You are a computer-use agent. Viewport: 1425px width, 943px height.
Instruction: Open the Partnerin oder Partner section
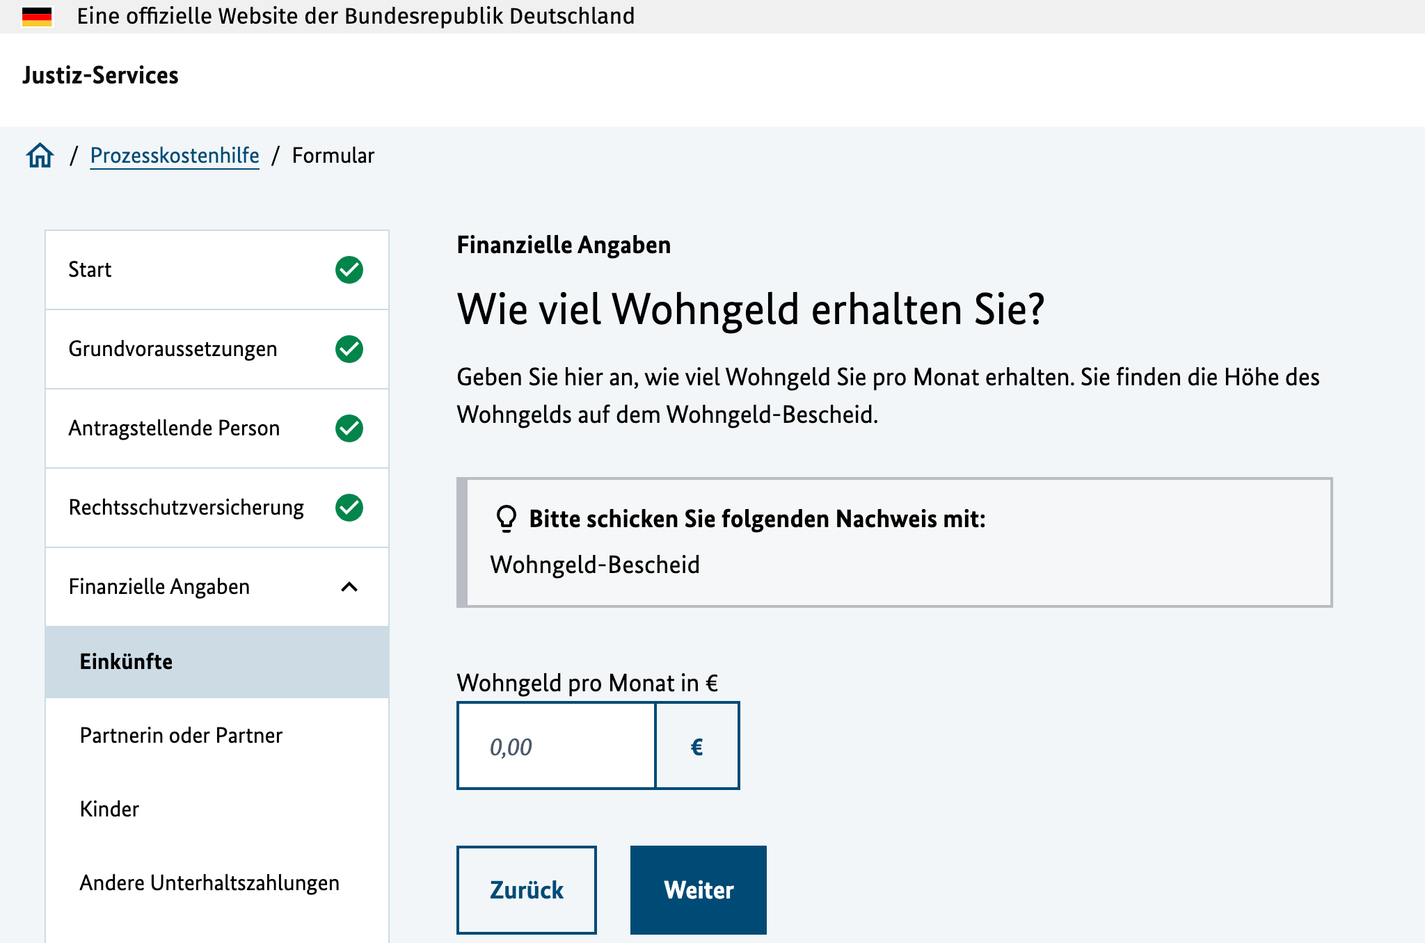tap(181, 735)
